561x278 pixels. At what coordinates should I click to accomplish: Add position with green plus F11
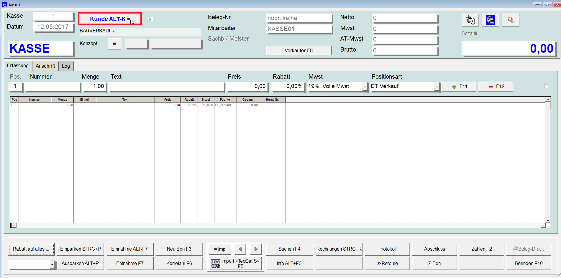tap(459, 86)
